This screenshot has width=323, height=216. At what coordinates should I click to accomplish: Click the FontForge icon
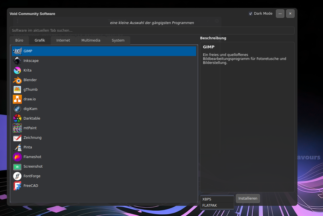[x=17, y=176]
